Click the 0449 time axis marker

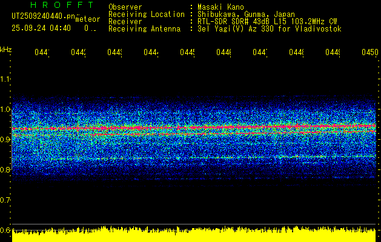pyautogui.click(x=333, y=52)
